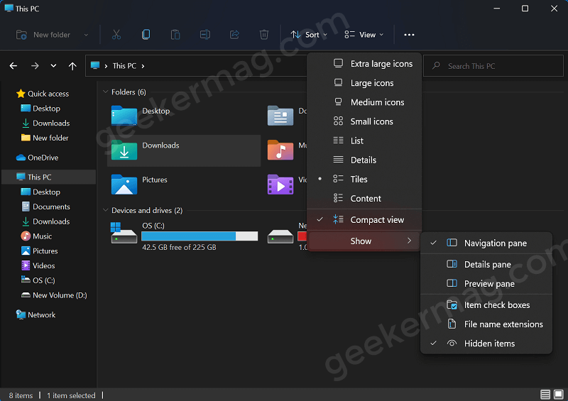The width and height of the screenshot is (568, 401).
Task: Click the Paste clipboard icon
Action: [175, 35]
